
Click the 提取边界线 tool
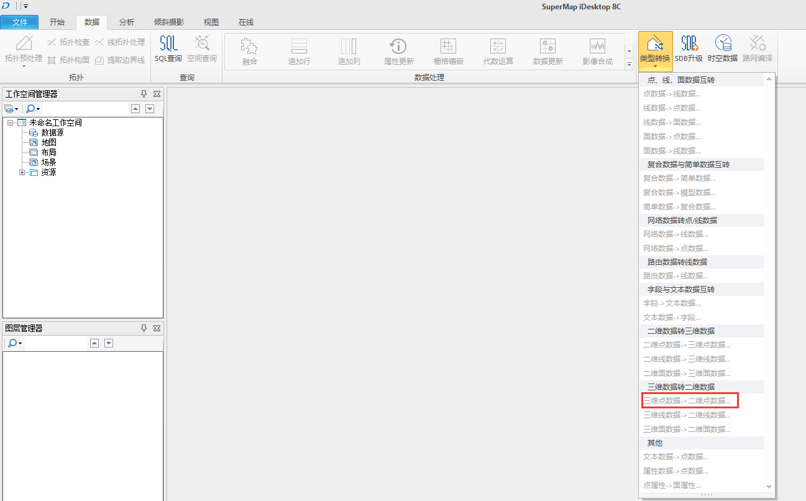(119, 60)
